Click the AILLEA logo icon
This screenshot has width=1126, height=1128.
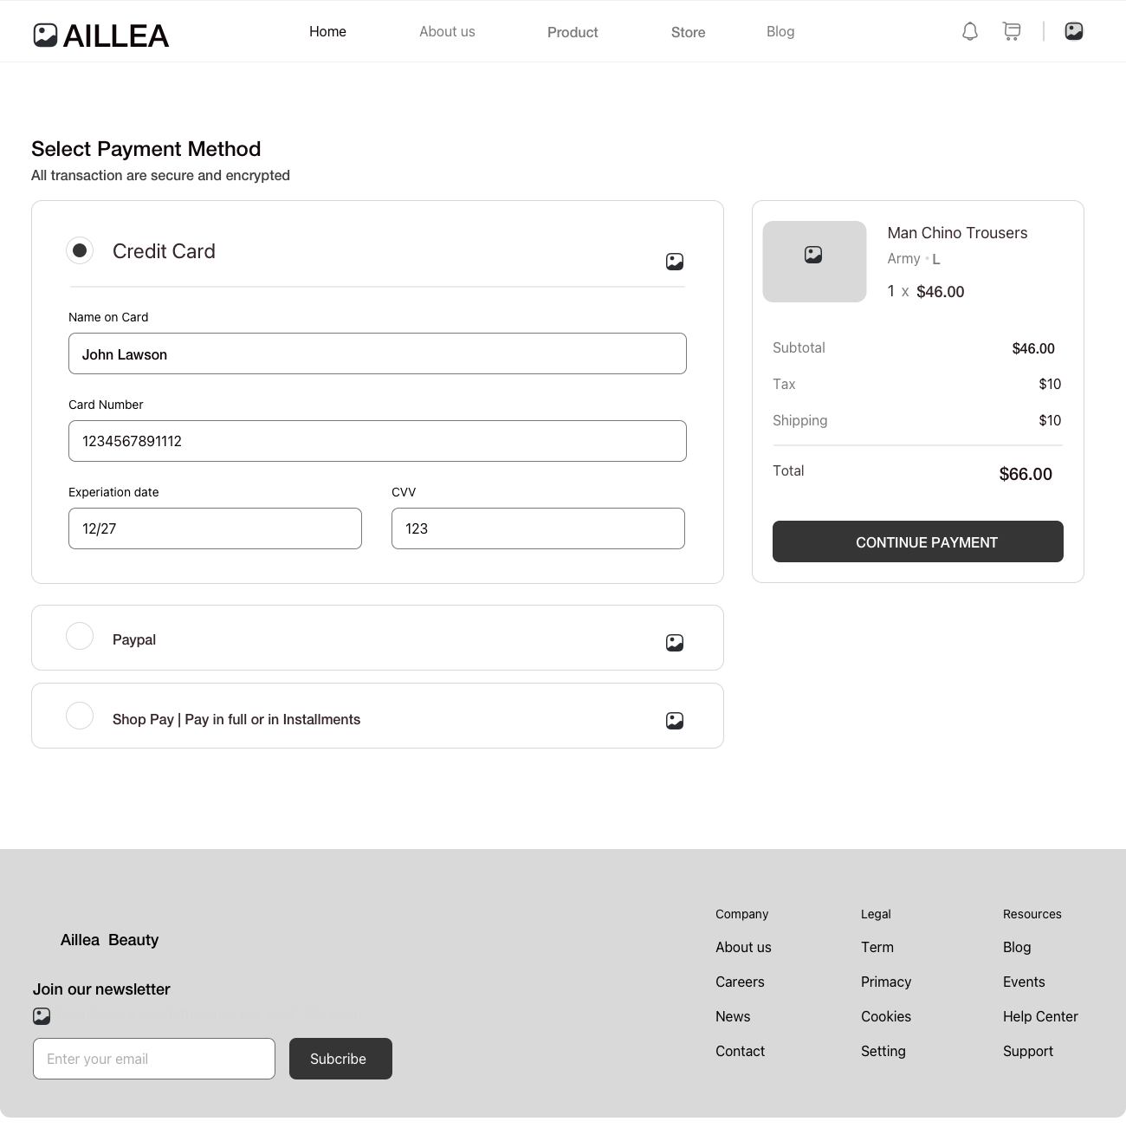click(x=45, y=36)
